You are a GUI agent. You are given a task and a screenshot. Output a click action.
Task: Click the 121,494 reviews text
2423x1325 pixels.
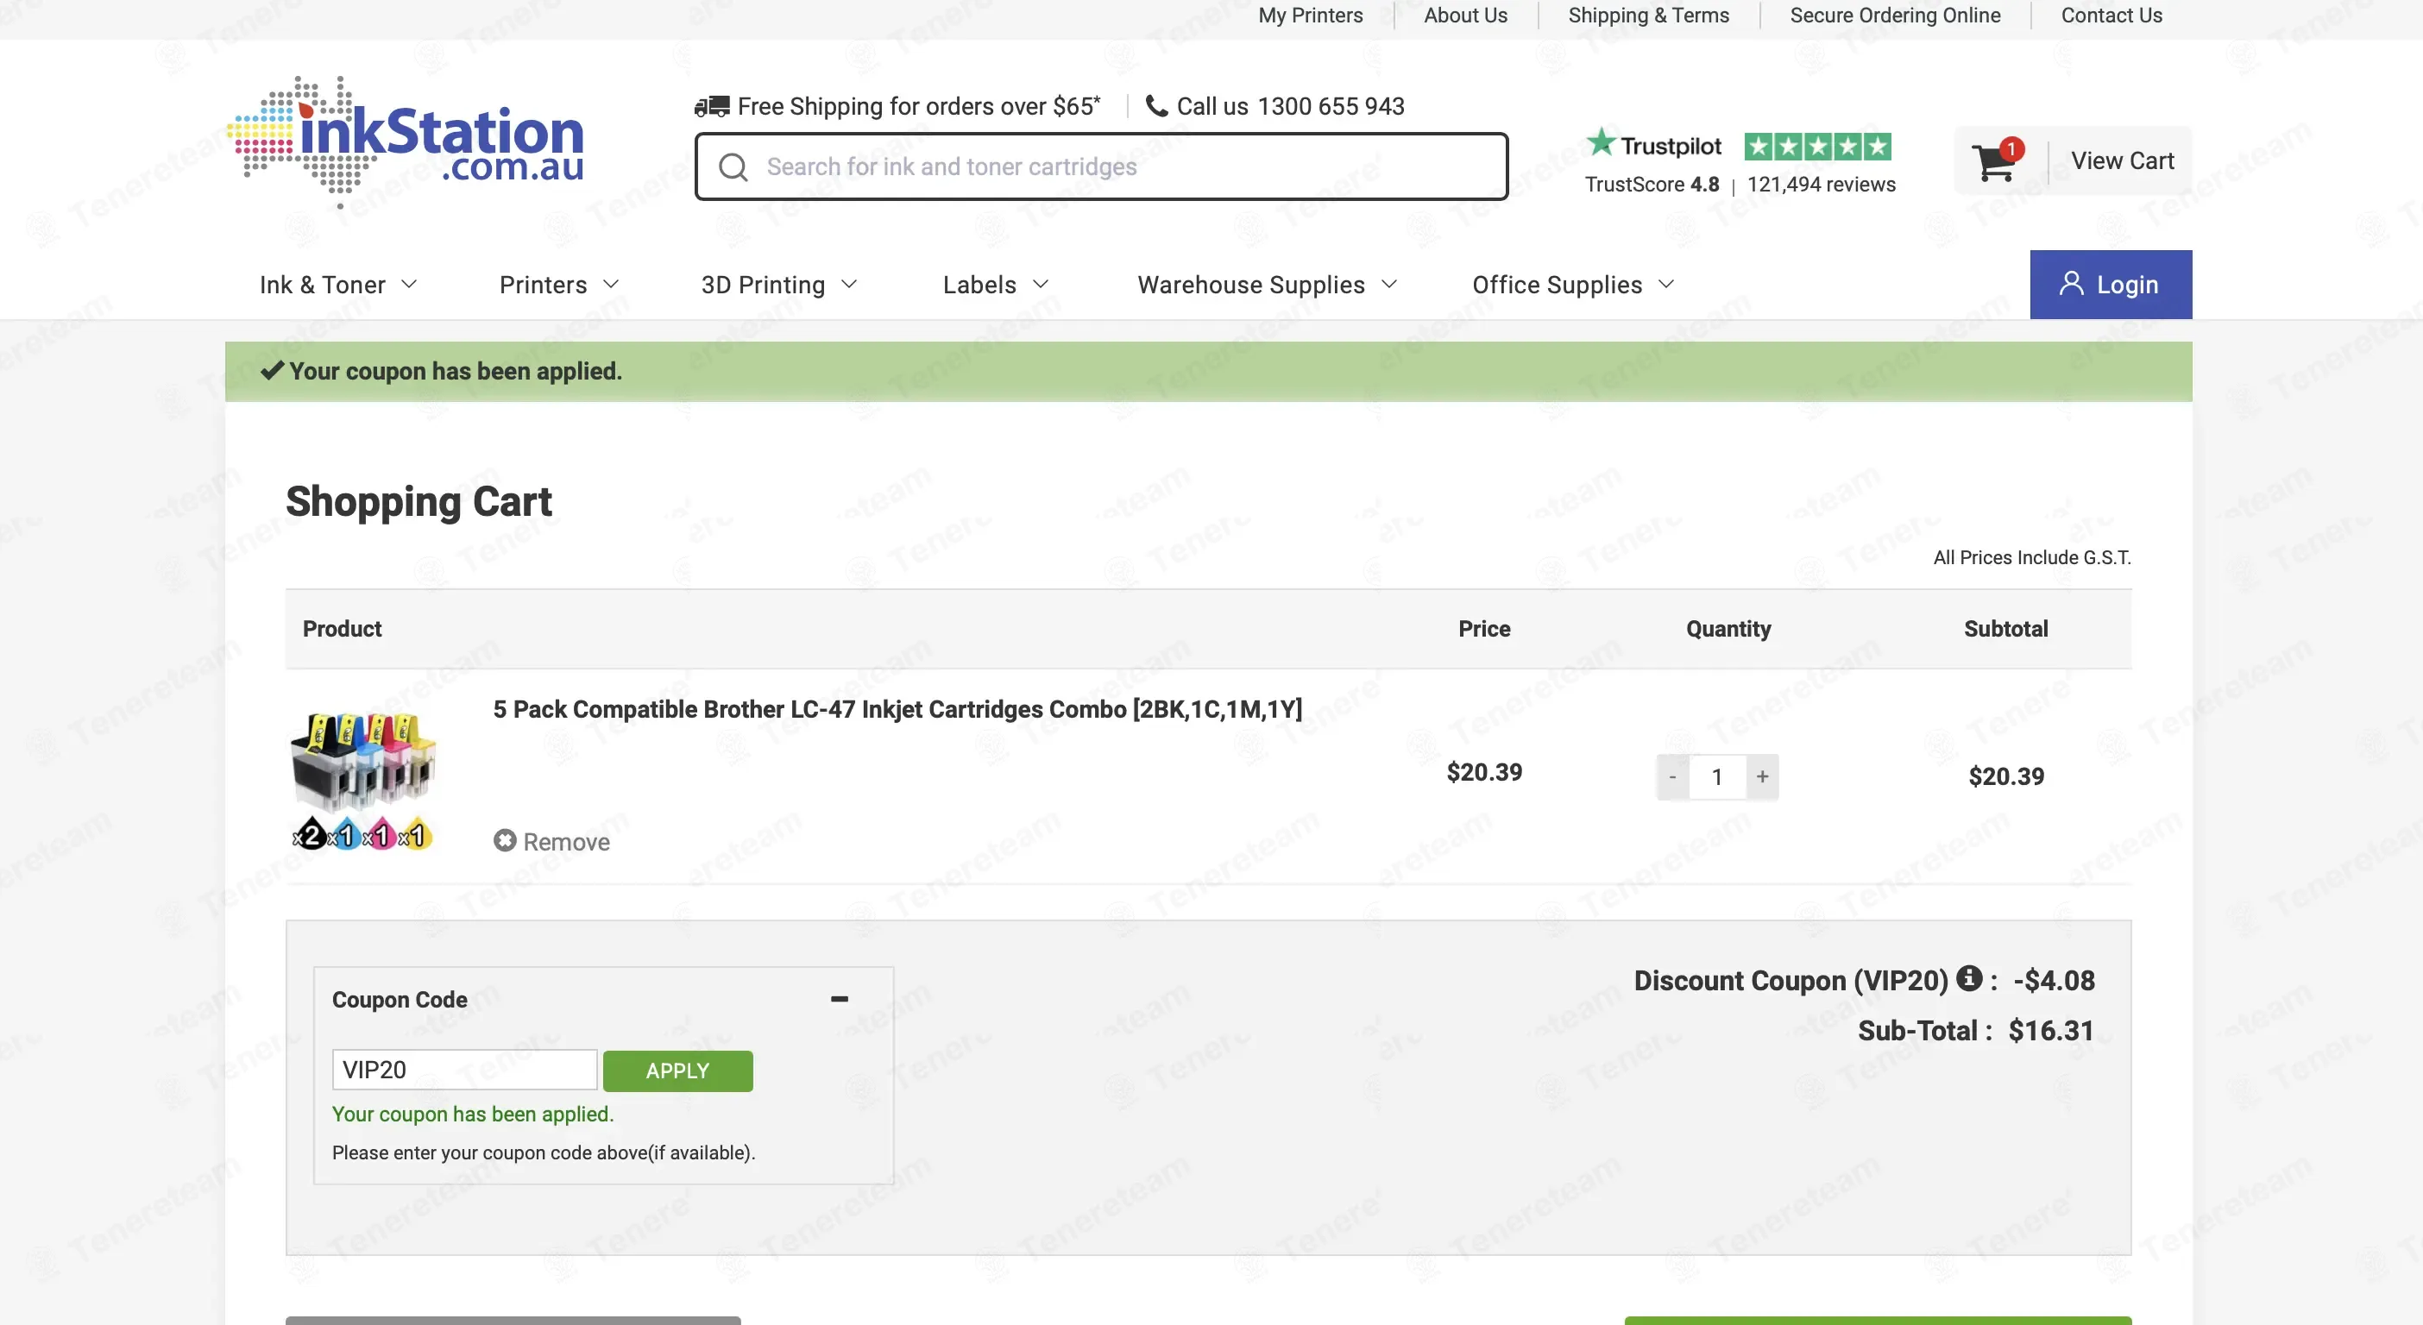tap(1821, 185)
